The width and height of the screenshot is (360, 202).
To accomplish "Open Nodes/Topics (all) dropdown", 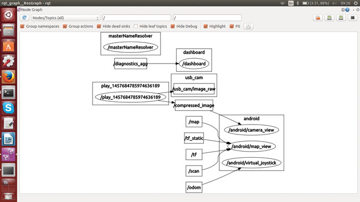I will pyautogui.click(x=65, y=18).
